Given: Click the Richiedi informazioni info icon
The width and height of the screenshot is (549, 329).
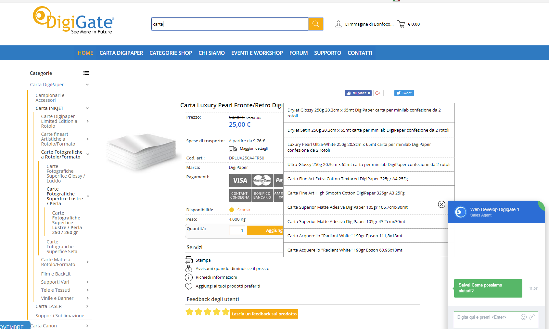Looking at the screenshot, I should [189, 277].
